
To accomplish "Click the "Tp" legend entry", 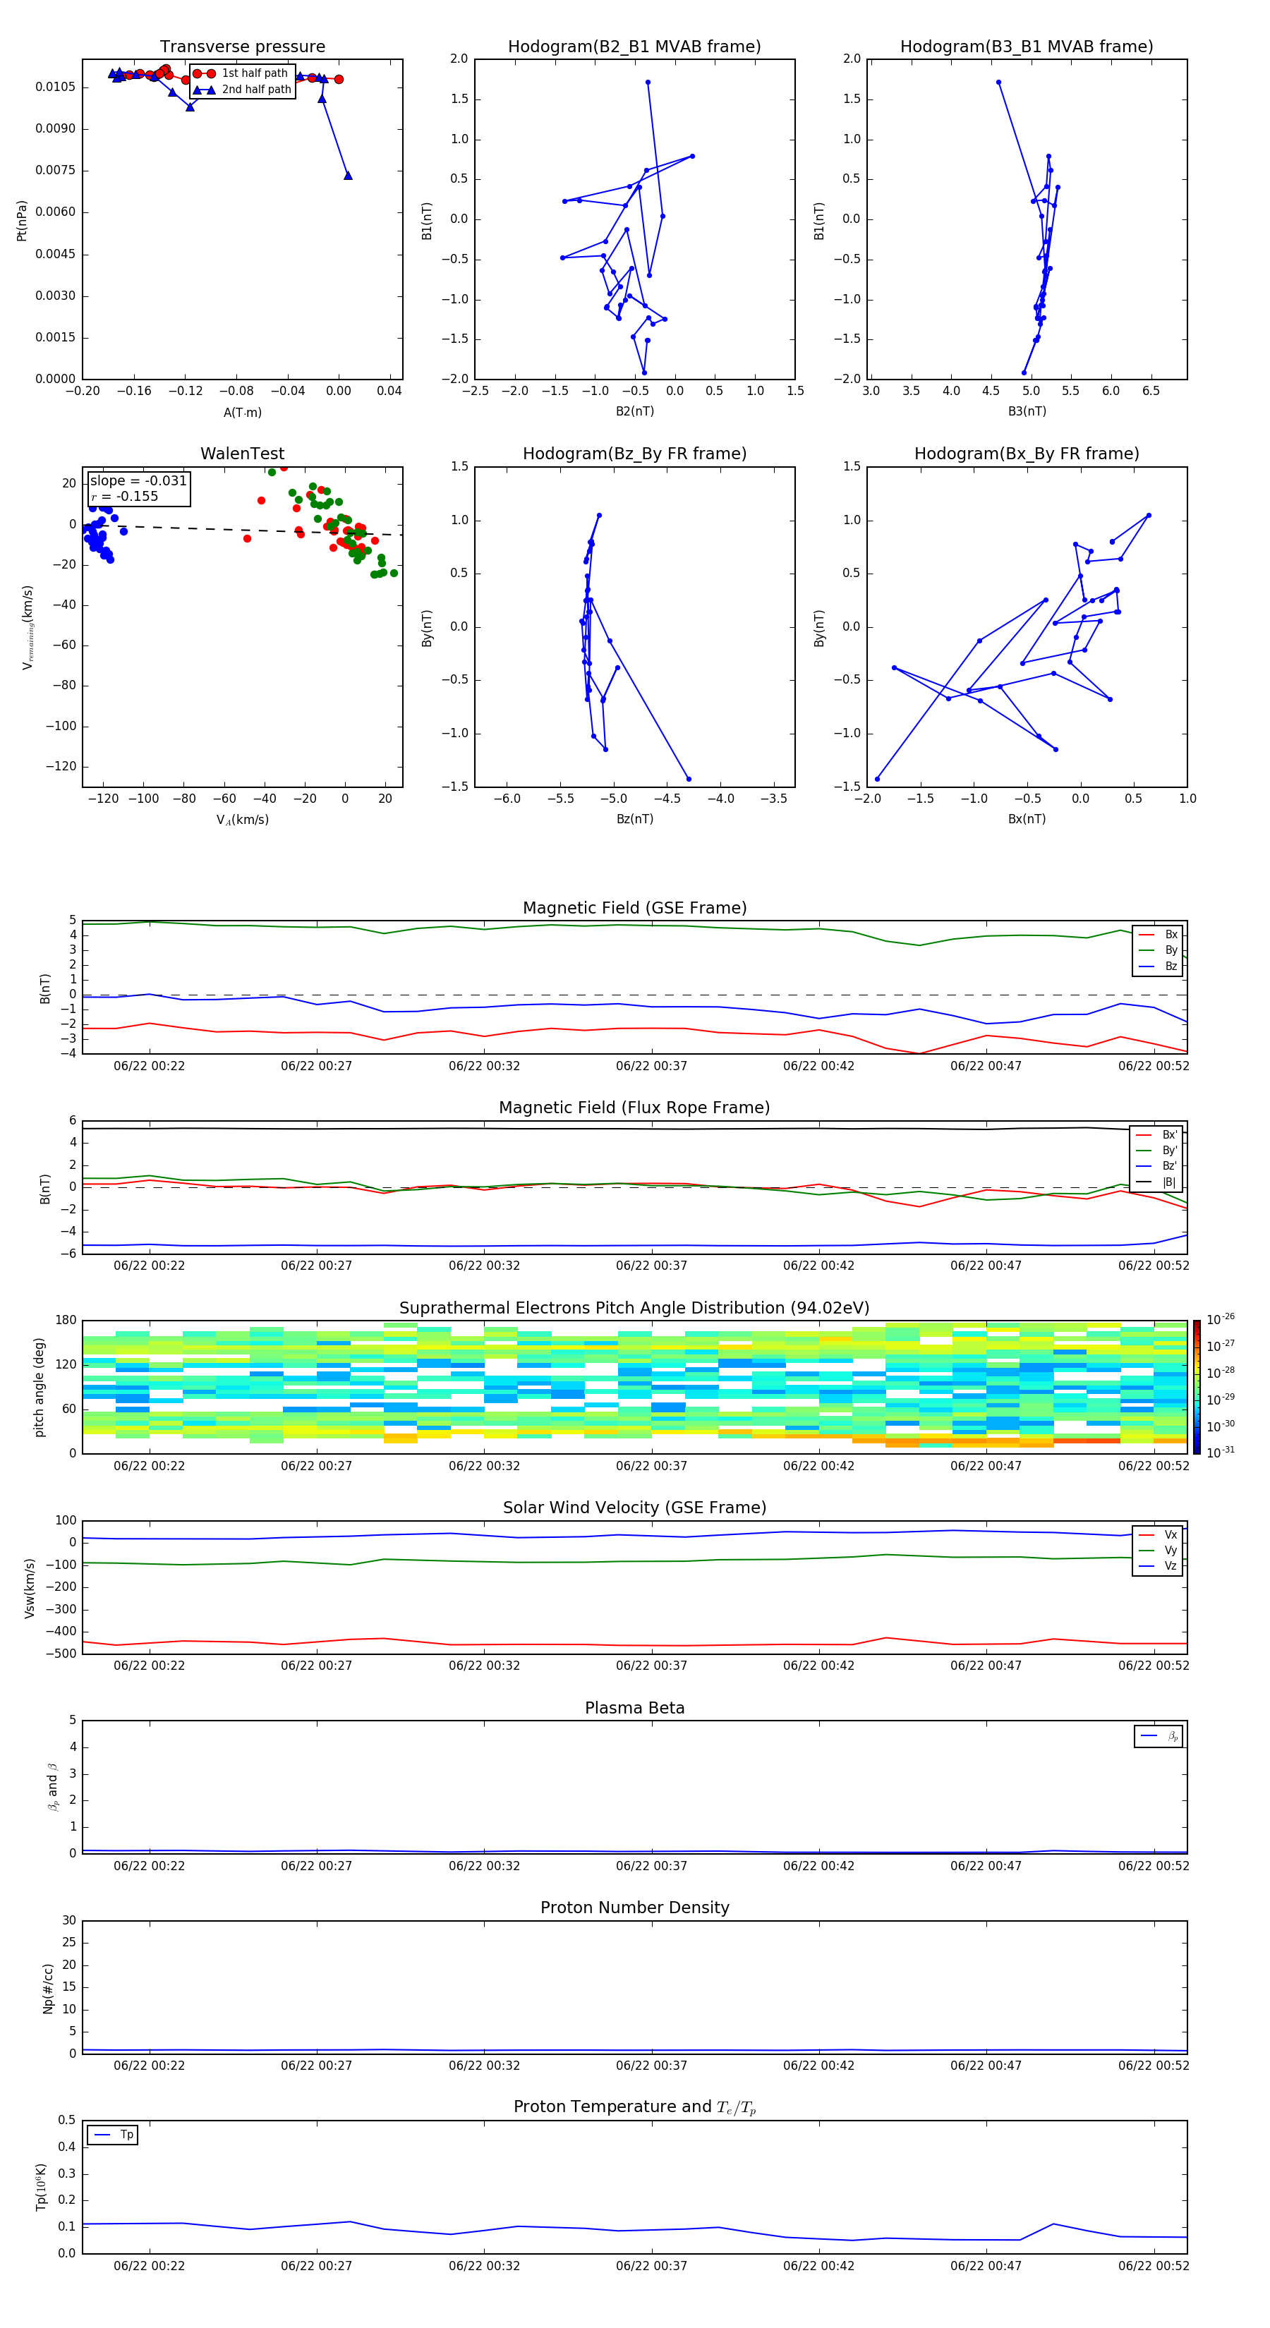I will 112,2135.
